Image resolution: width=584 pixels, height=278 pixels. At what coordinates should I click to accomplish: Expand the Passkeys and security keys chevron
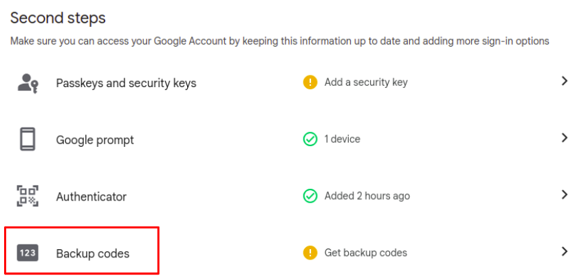click(565, 81)
